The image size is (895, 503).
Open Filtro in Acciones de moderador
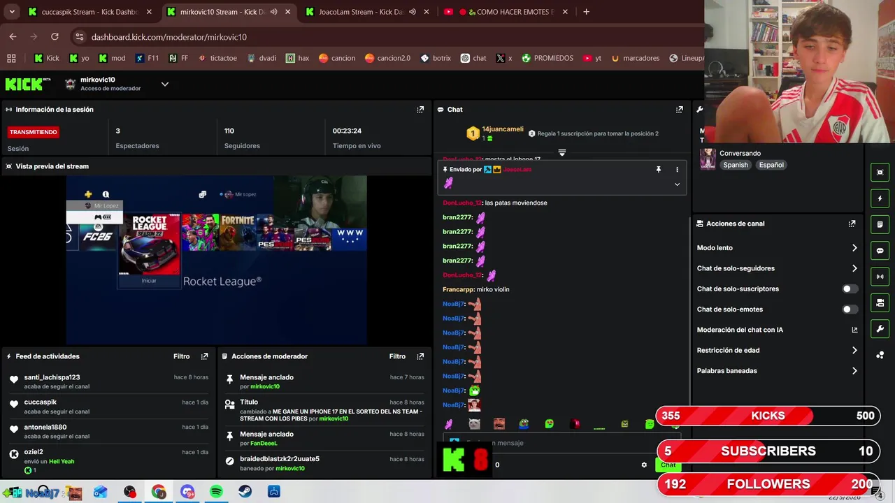(397, 356)
